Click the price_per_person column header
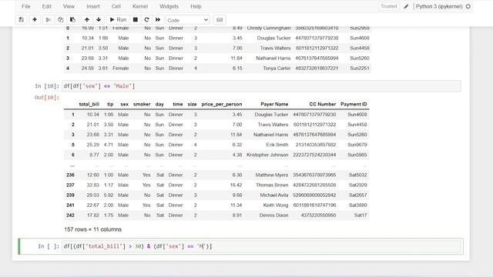Screen dimensions: 493x277 [222, 104]
